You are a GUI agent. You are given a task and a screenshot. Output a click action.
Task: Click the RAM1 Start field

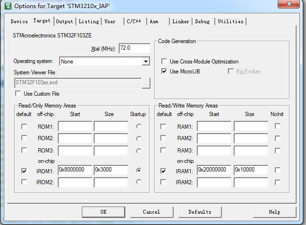tap(214, 126)
